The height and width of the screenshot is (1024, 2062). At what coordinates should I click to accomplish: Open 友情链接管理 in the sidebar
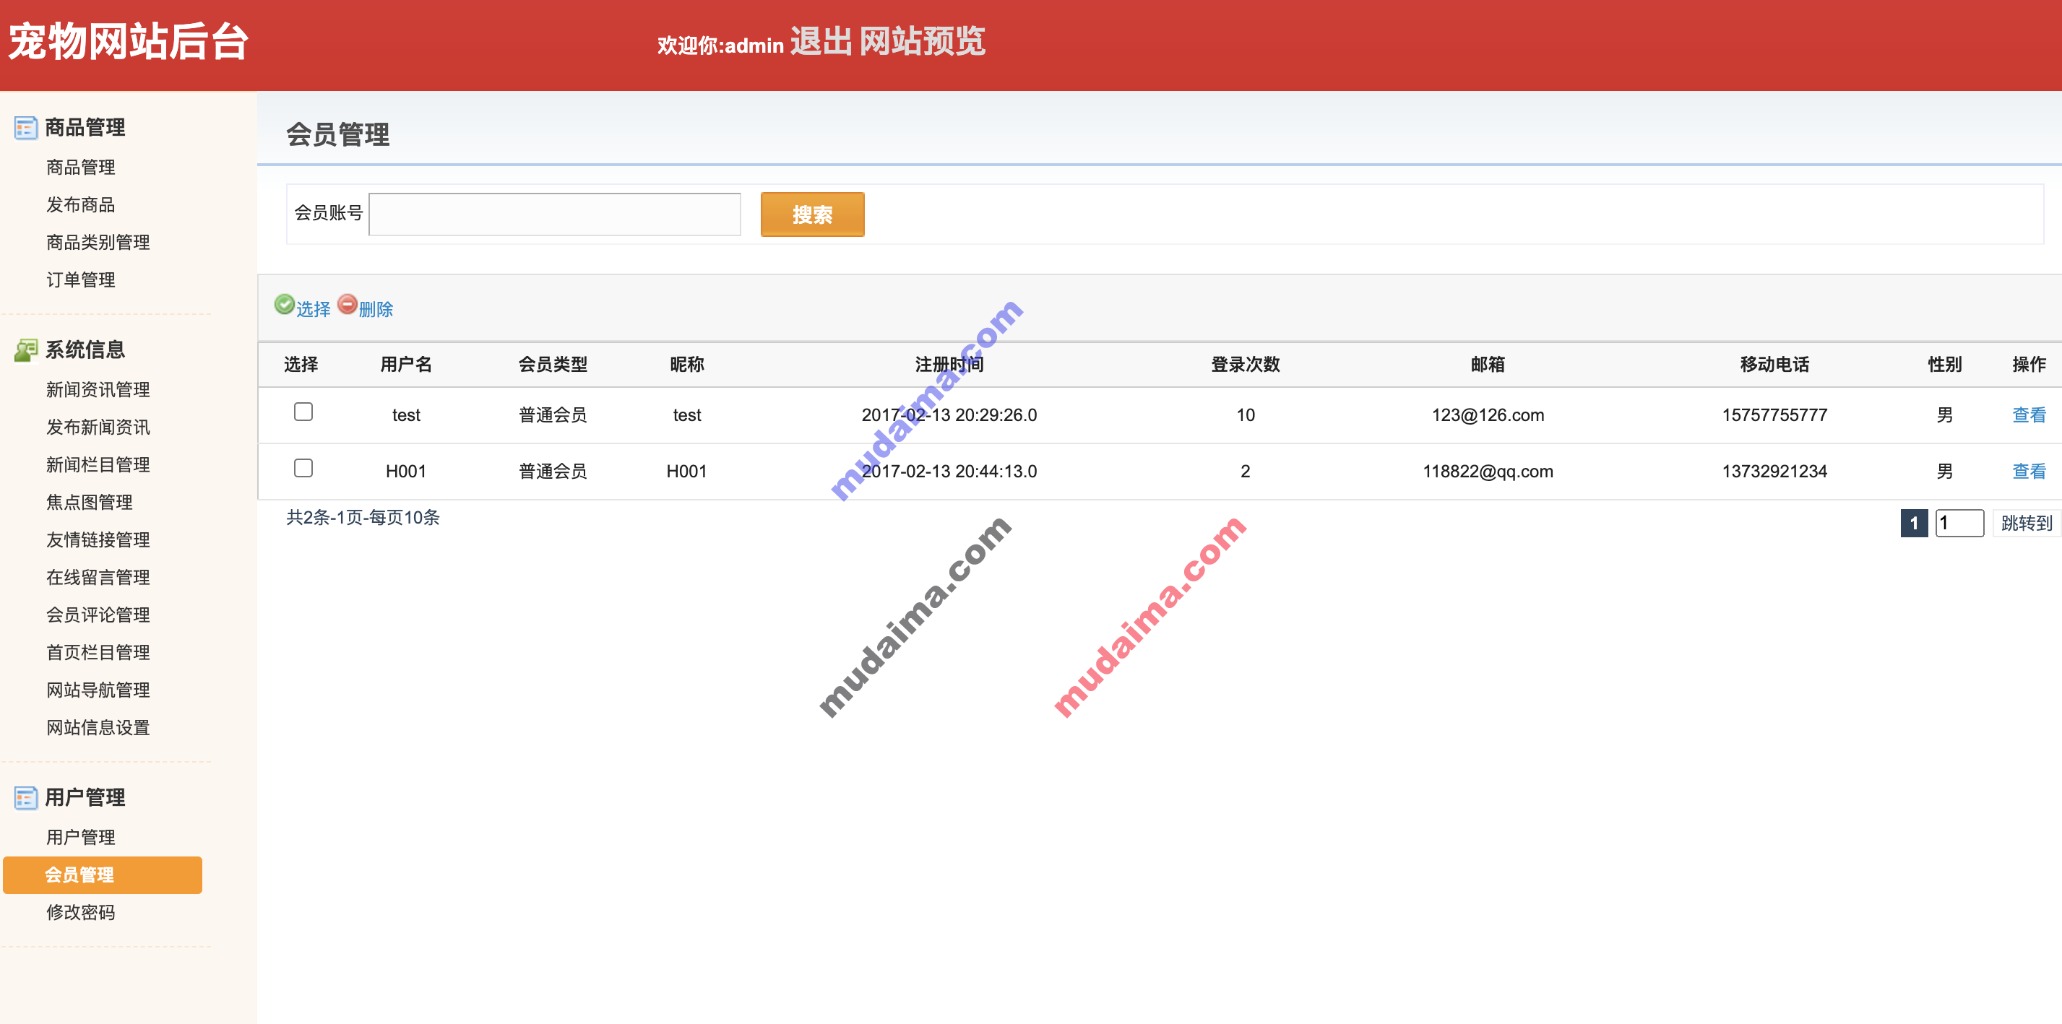(98, 540)
